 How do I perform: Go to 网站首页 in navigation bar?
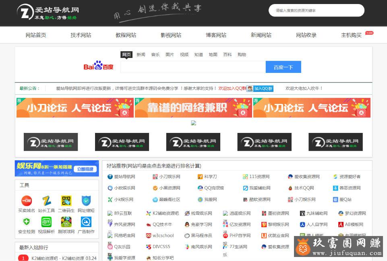coord(36,35)
